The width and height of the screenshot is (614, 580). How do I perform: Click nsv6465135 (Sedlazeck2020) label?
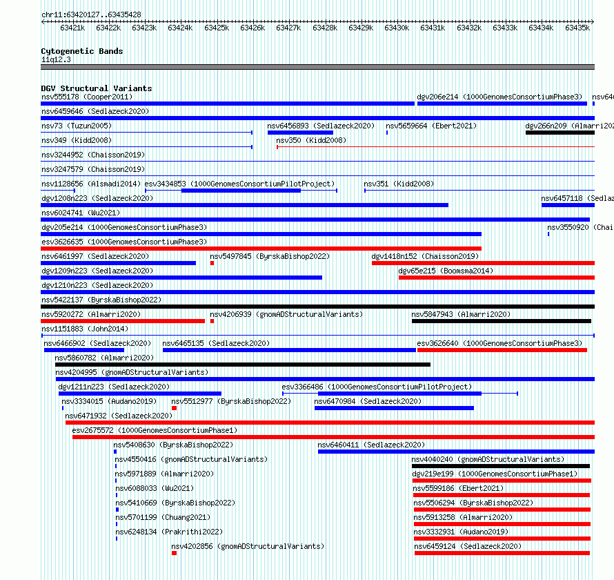[216, 343]
